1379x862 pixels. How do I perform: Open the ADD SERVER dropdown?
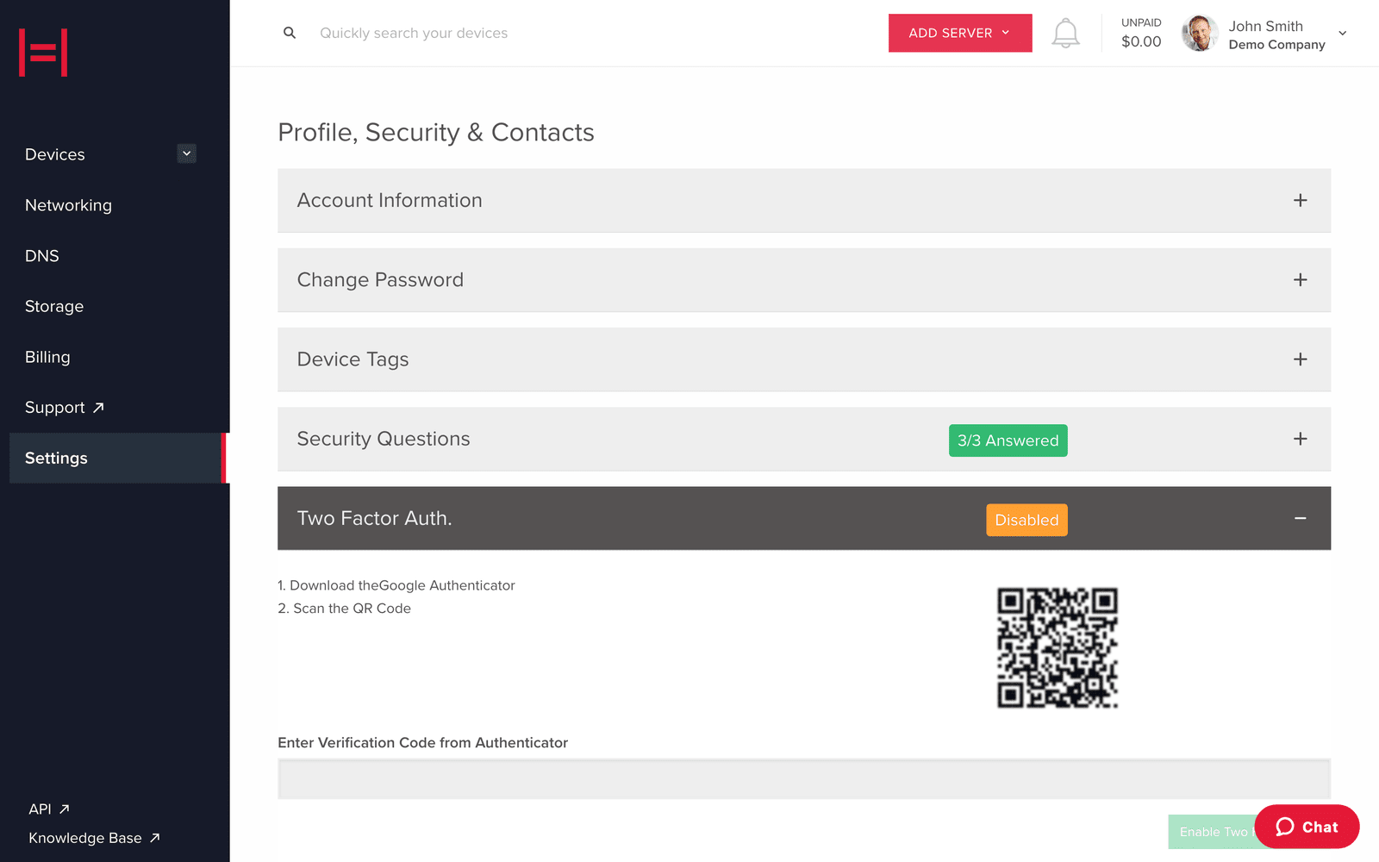pyautogui.click(x=959, y=33)
